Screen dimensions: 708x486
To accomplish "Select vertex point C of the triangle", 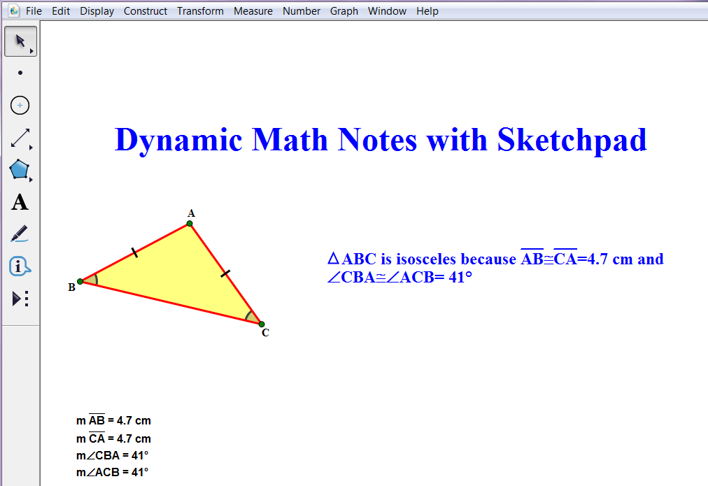I will (262, 324).
